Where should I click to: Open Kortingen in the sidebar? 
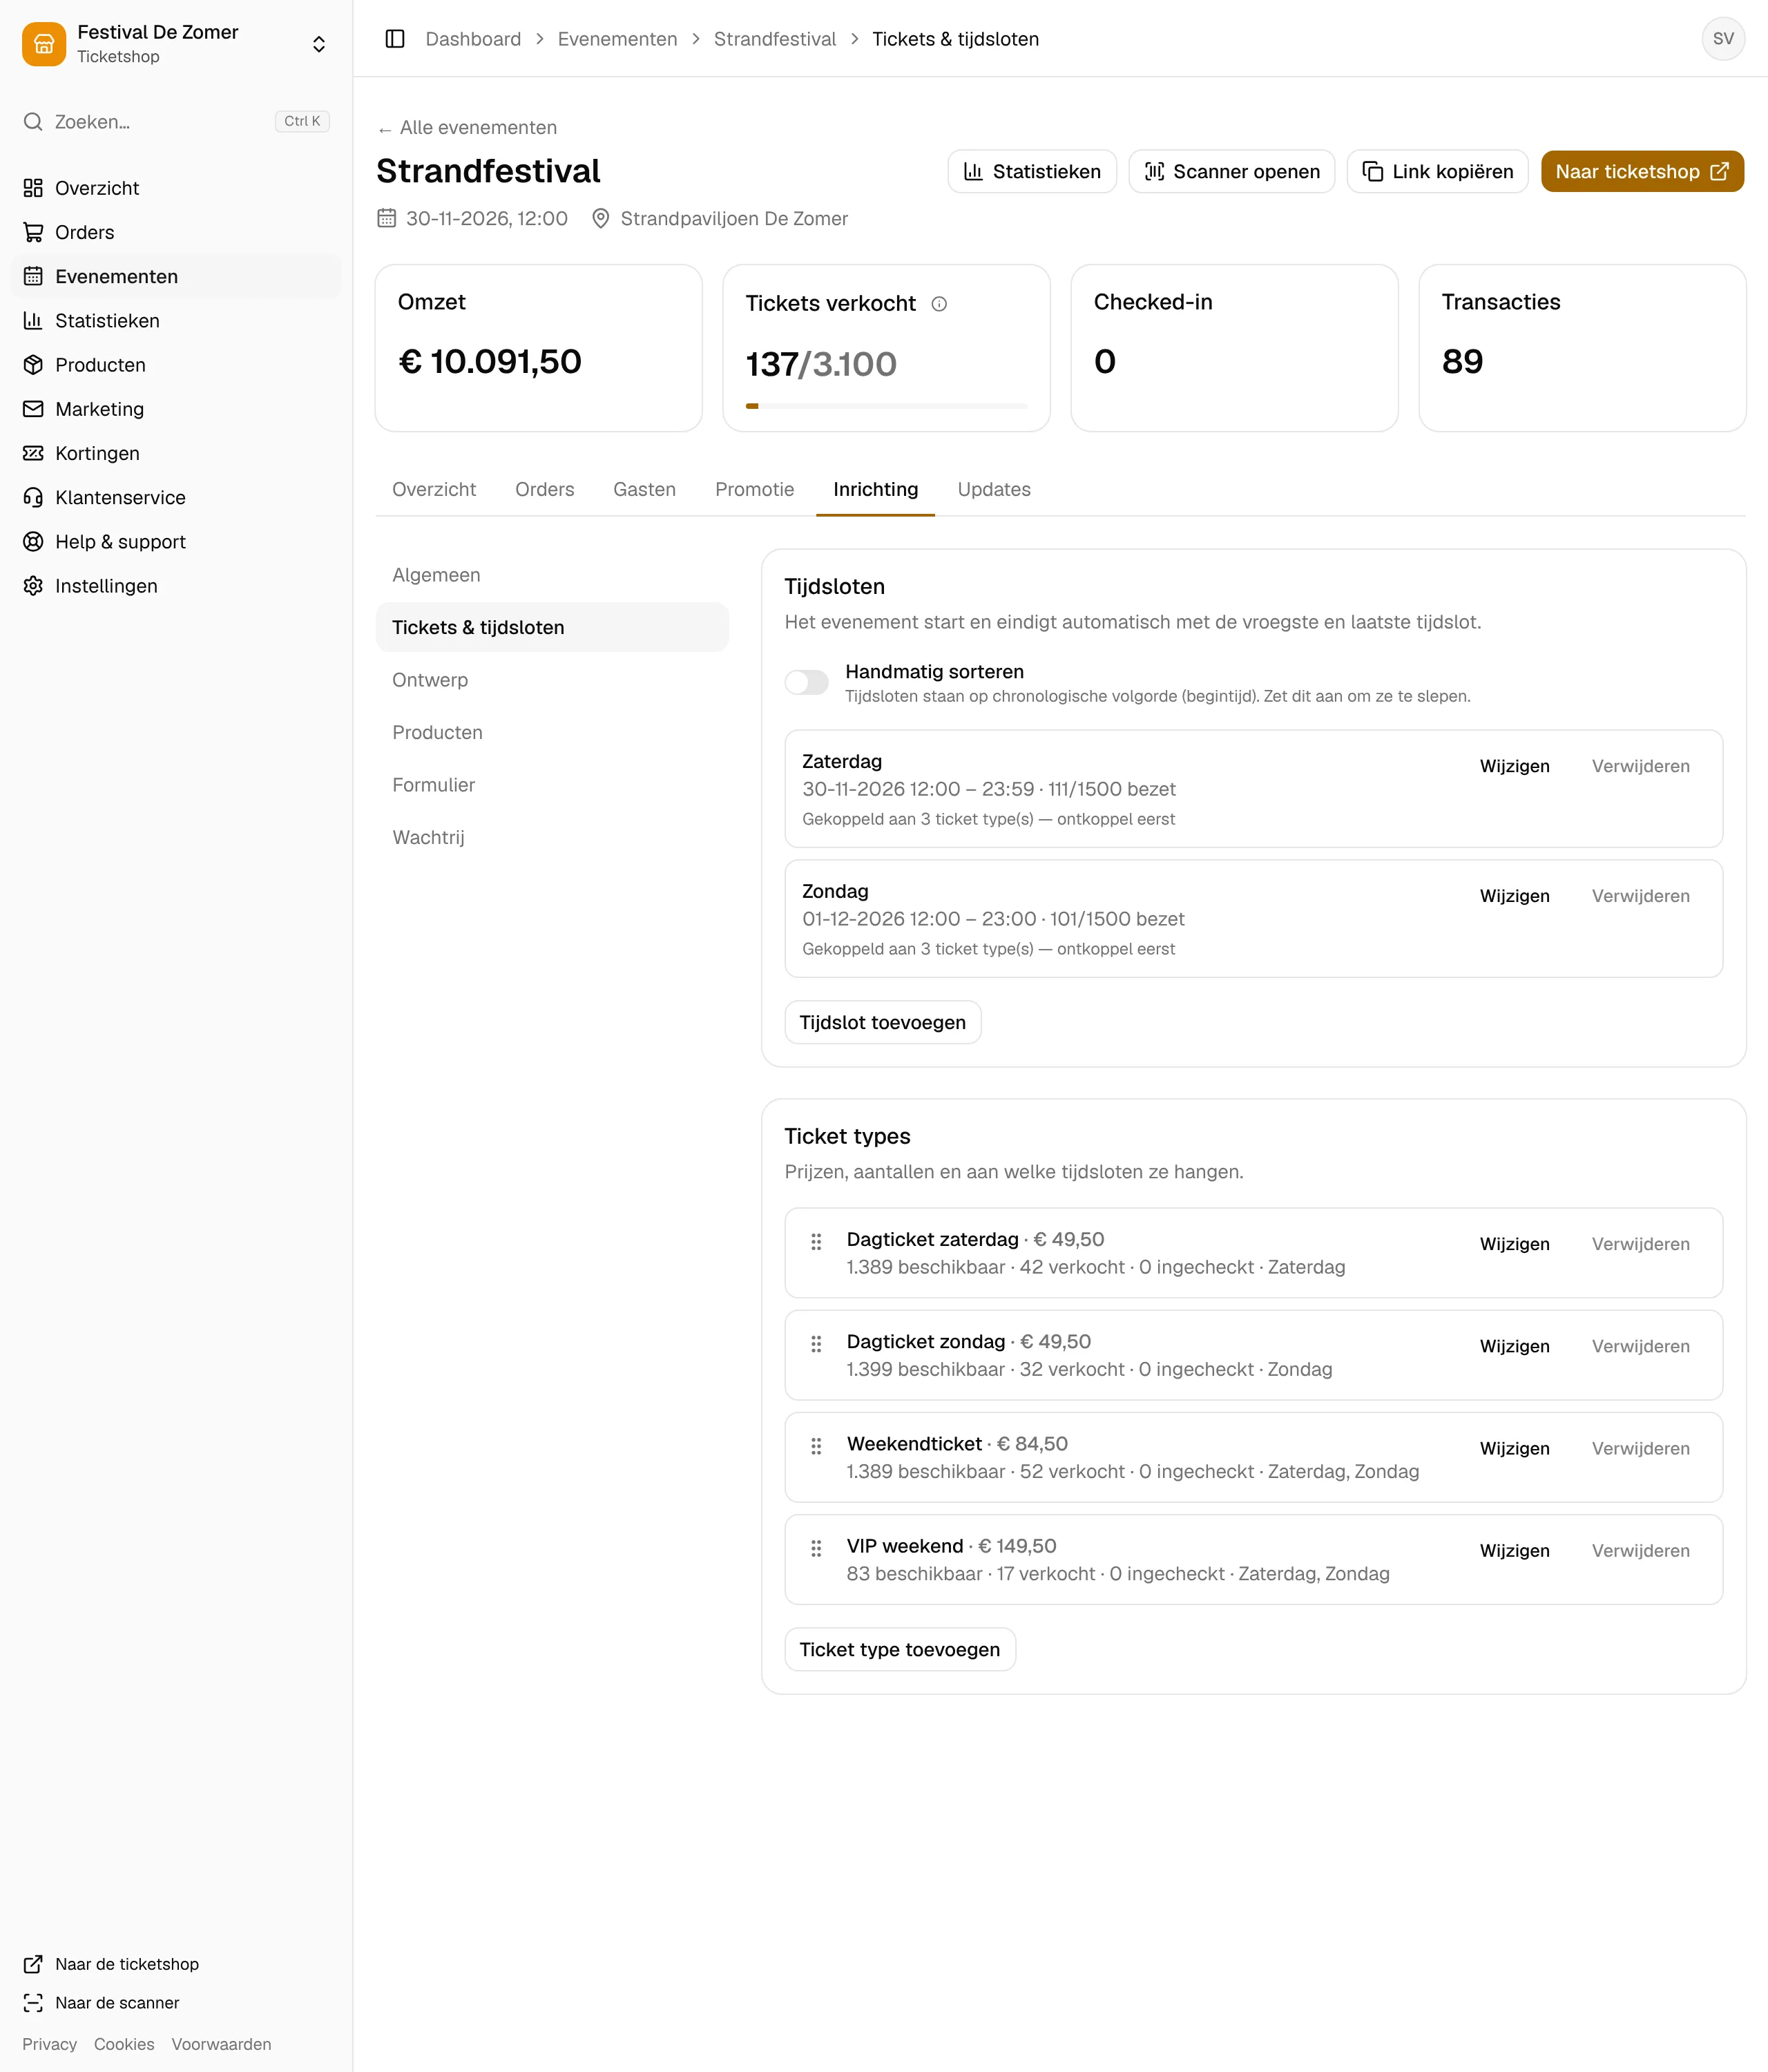tap(176, 453)
